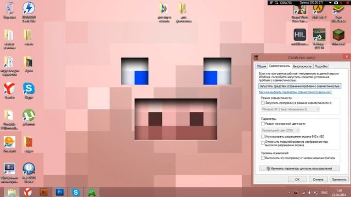Launch the blue clock-dial desktop shortcut
This screenshot has width=351, height=197.
click(x=29, y=169)
